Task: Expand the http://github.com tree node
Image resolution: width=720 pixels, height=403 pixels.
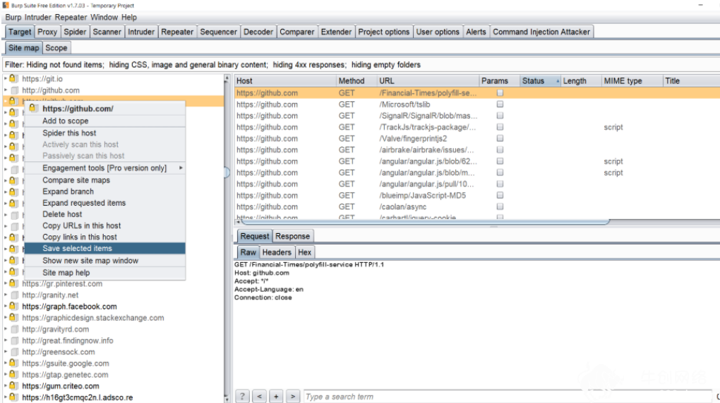Action: click(6, 90)
